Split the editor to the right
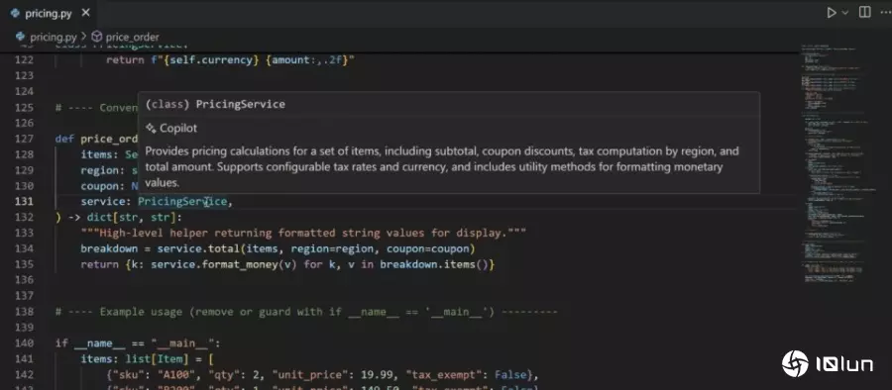Viewport: 892px width, 390px height. pos(864,13)
